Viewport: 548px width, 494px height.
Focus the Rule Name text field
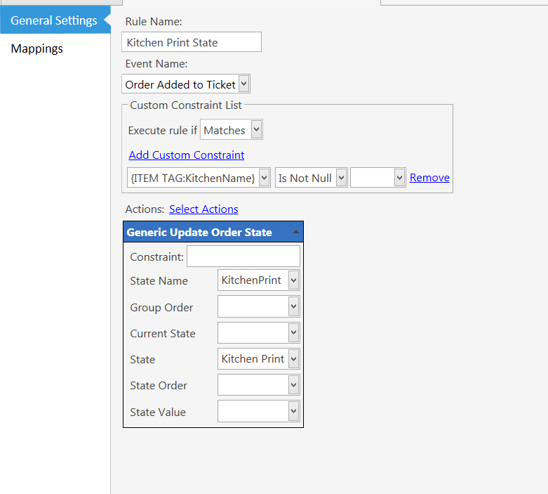click(x=192, y=42)
